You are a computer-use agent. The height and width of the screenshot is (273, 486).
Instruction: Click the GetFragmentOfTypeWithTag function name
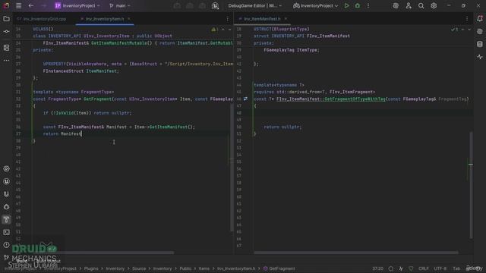(355, 99)
